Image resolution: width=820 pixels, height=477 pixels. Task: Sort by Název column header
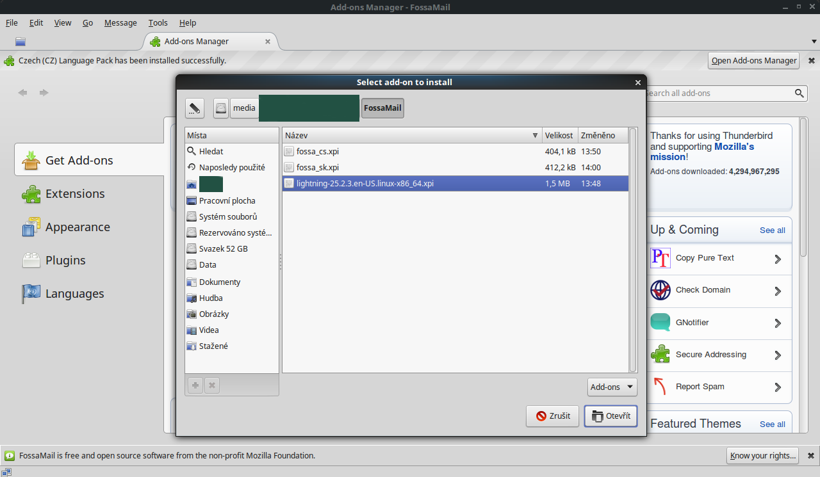412,136
